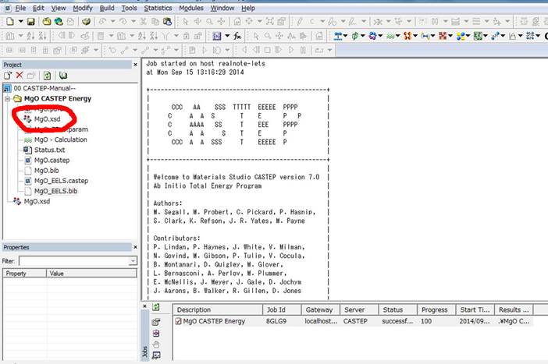
Task: Collapse the MgO CASTEP Energy folder
Action: coord(7,99)
